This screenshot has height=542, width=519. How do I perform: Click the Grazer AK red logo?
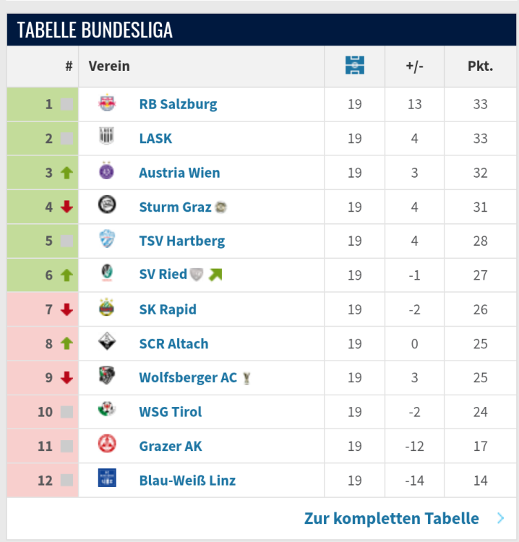[107, 445]
